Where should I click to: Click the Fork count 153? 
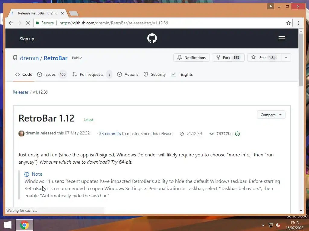click(236, 57)
